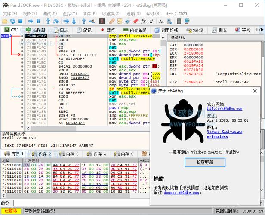Pause execution with the pause icon
This screenshot has height=215, width=265.
[38, 21]
